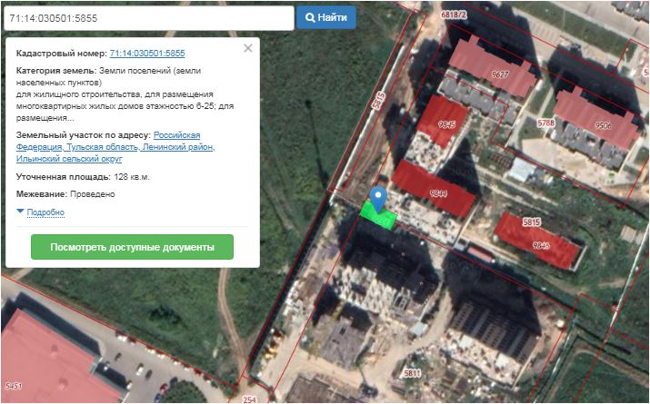Click the blue map location pin
This screenshot has width=650, height=404.
380,195
